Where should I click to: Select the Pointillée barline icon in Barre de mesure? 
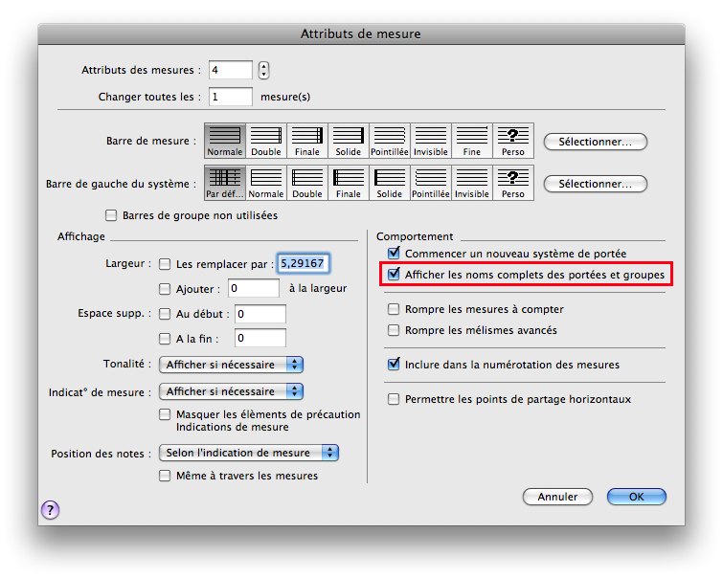(x=390, y=140)
